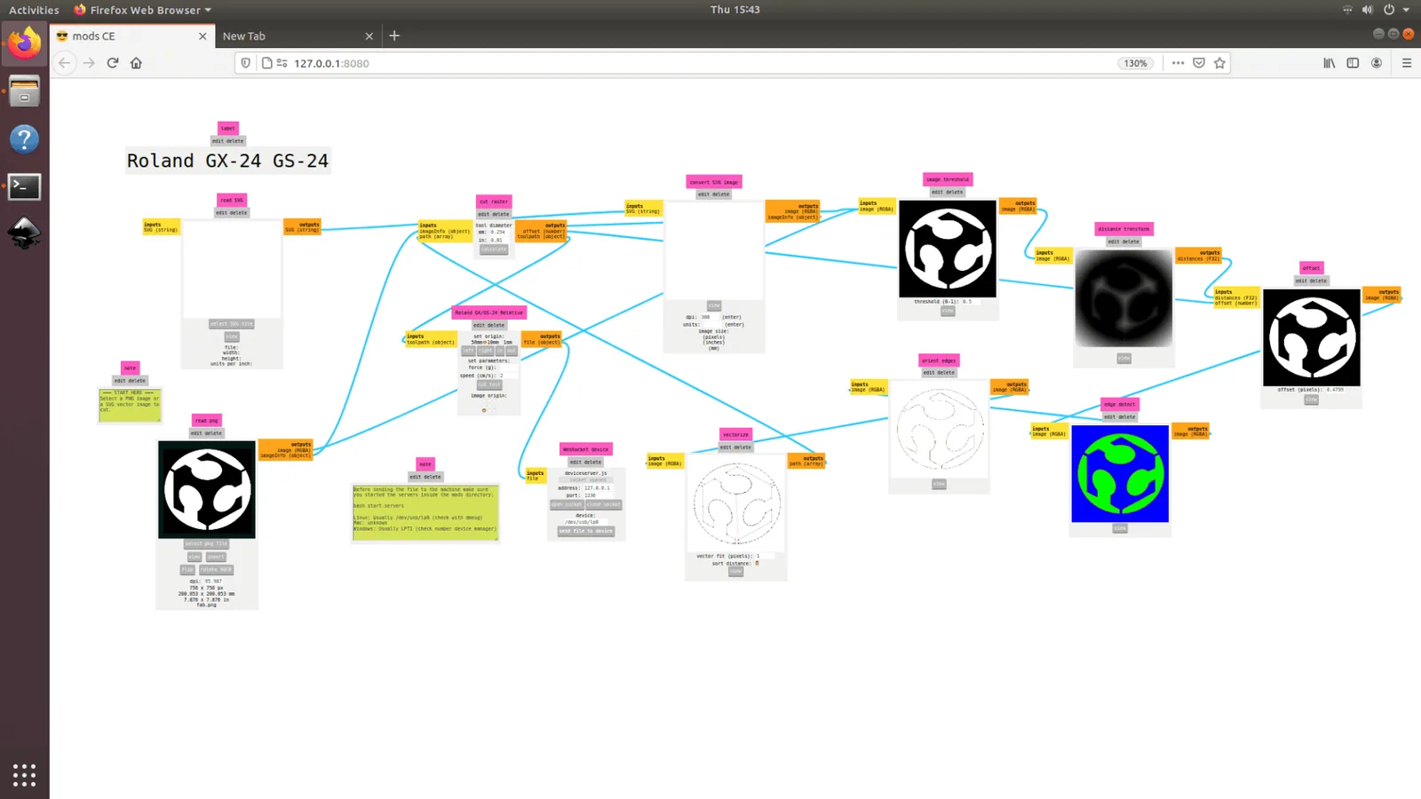This screenshot has width=1421, height=799.
Task: Click the Roland module toolpath (object) input port
Action: (x=431, y=343)
